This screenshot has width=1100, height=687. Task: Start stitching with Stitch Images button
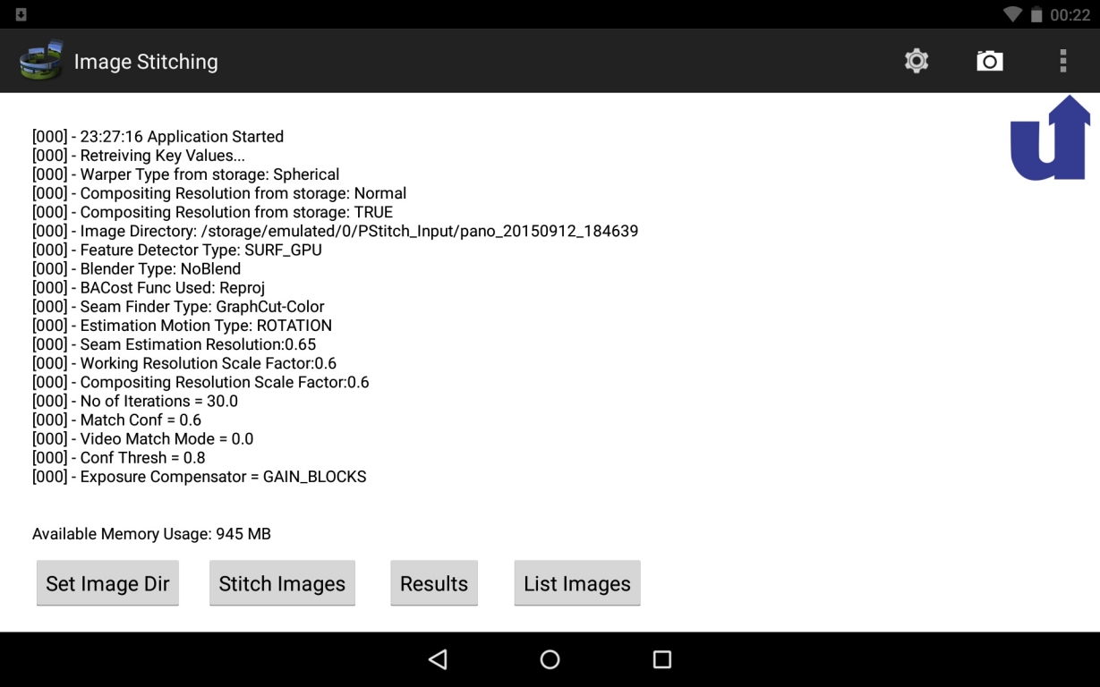pos(282,583)
